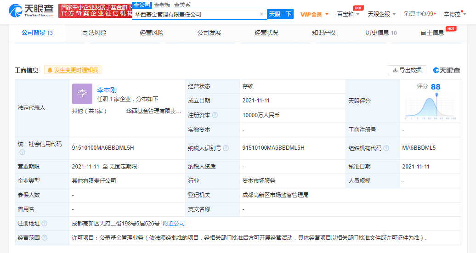Screen dimensions: 476x253
Task: Switch to the 经营风险 tab
Action: [x=152, y=33]
